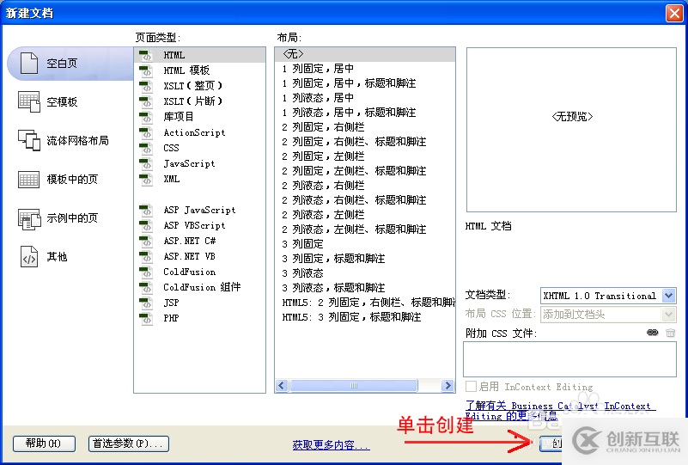The image size is (688, 465).
Task: Choose layout 2 列固定,左侧栏
Action: (365, 156)
